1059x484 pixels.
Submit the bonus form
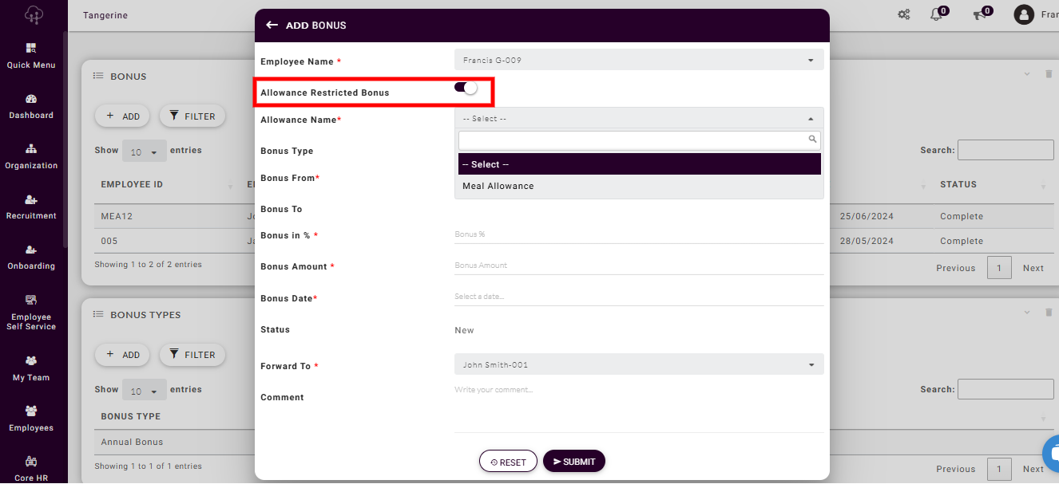click(574, 462)
